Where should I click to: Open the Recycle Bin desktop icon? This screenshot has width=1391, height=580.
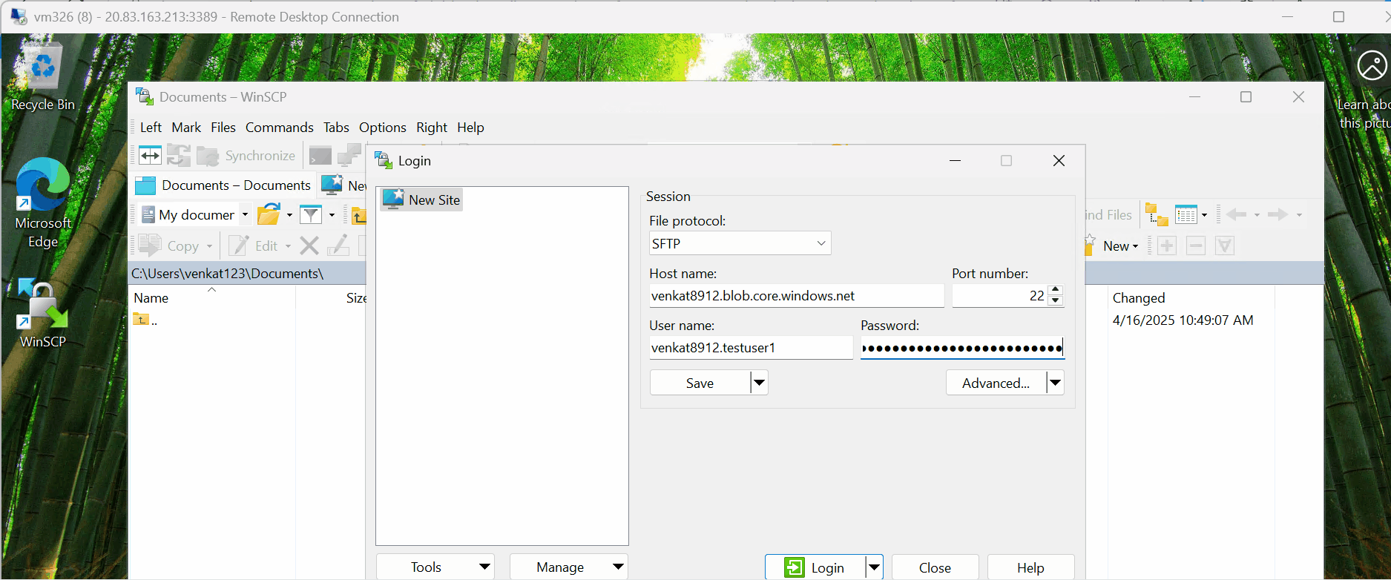coord(43,76)
